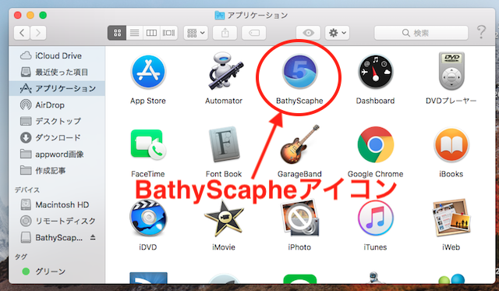The image size is (499, 291).
Task: Open AirDrop in the sidebar
Action: (57, 105)
